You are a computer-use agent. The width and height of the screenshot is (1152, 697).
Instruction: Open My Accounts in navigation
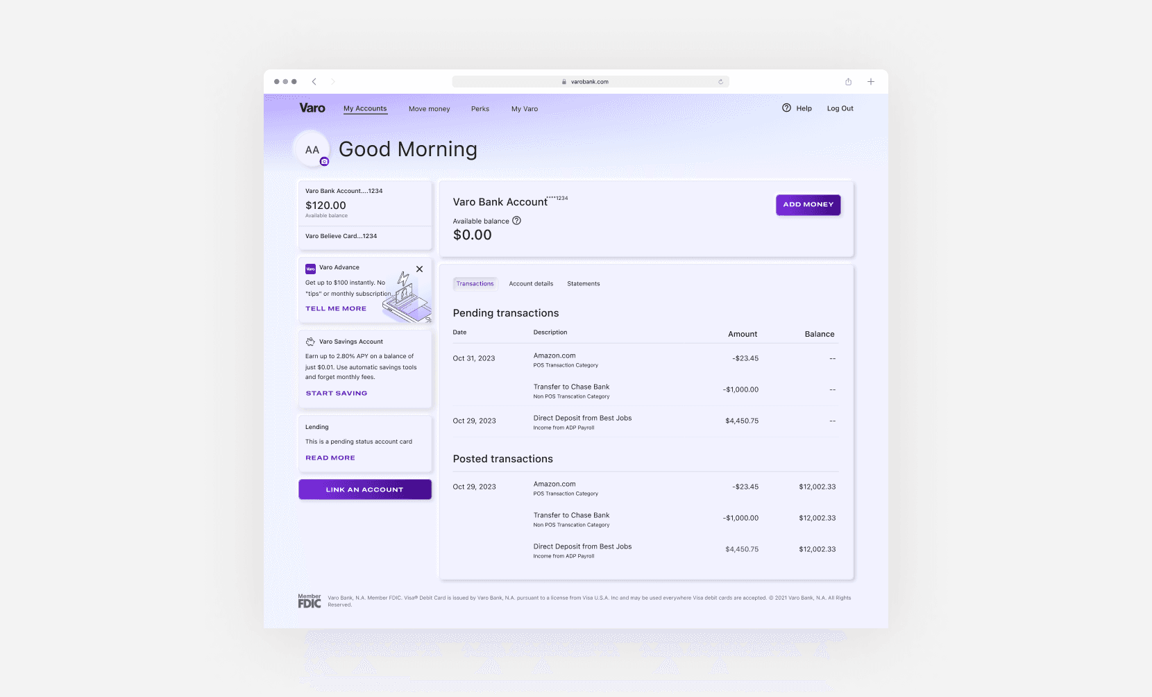click(365, 108)
